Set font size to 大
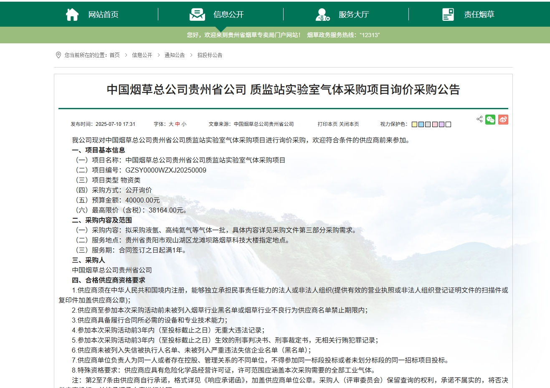Viewport: 550px width, 388px height. click(x=171, y=124)
